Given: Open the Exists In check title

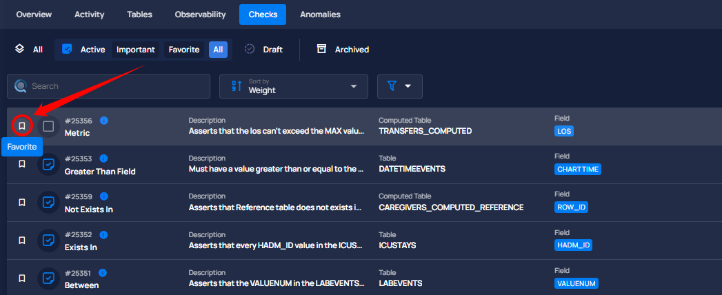Looking at the screenshot, I should 81,247.
